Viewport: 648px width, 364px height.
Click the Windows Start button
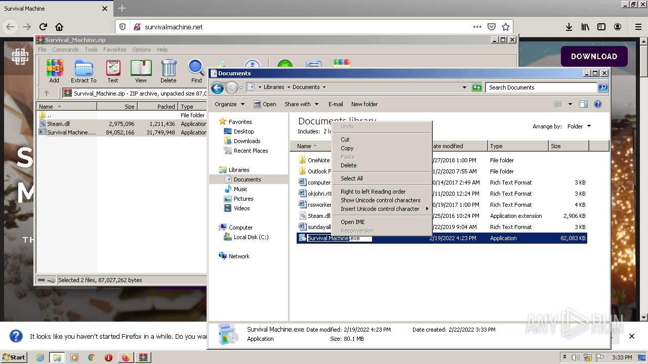[x=14, y=357]
